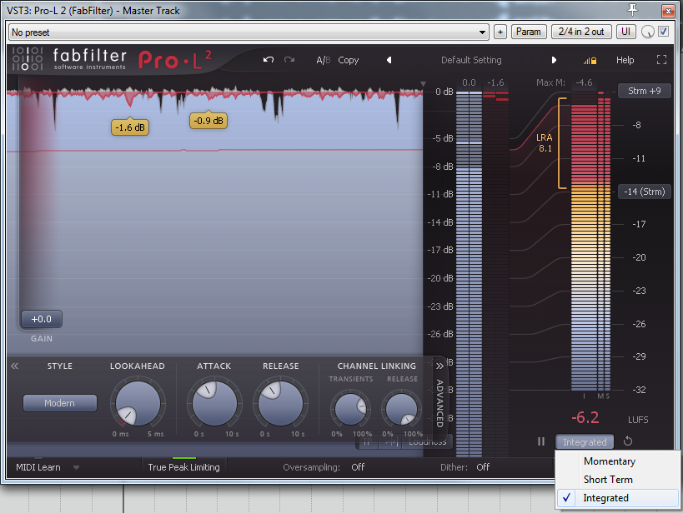The image size is (683, 513).
Task: Go to the previous preset arrow
Action: (x=389, y=60)
